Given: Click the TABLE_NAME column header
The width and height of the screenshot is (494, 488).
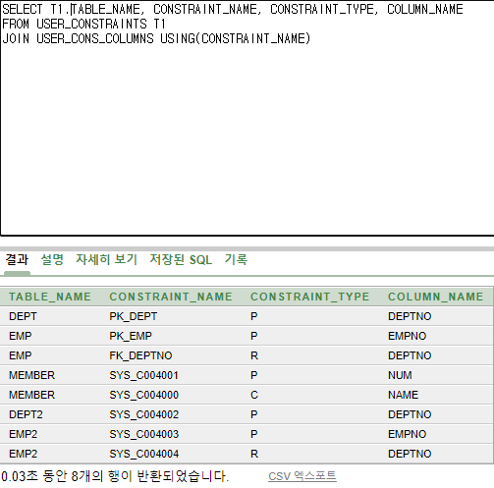Looking at the screenshot, I should pos(50,297).
